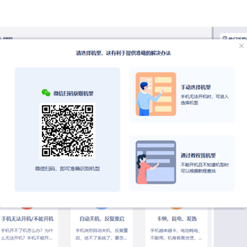This screenshot has width=247, height=247.
Task: Open the 手动选择机型 card title
Action: point(196,87)
